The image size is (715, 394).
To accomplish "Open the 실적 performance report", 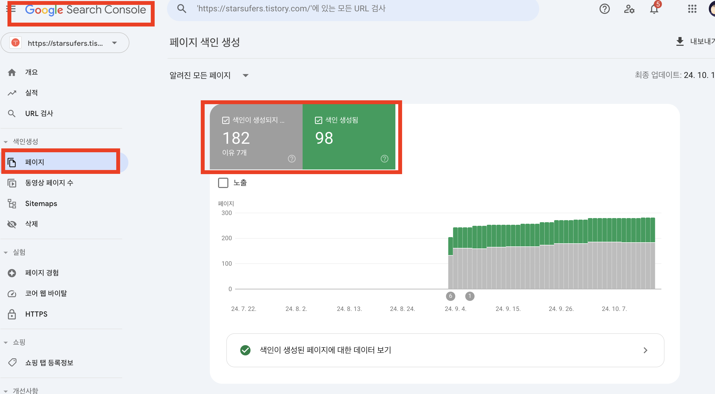I will (31, 93).
